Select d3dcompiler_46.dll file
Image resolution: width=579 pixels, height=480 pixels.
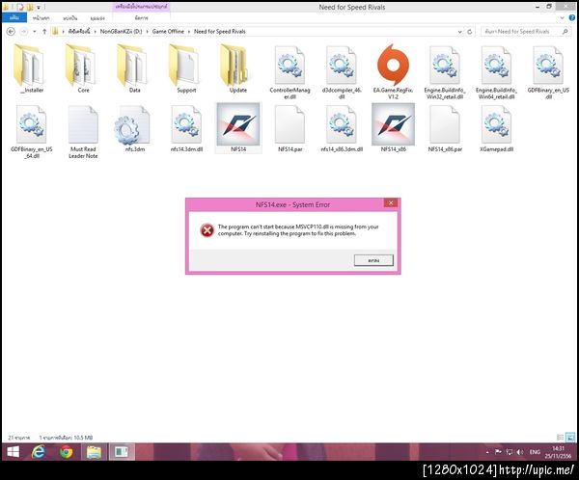(x=342, y=72)
